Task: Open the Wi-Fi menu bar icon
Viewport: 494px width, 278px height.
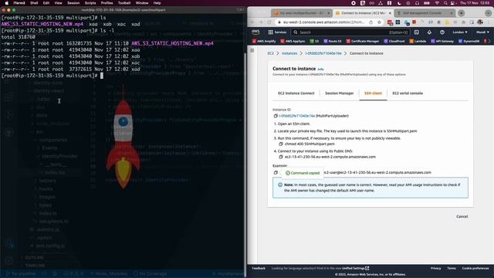Action: (x=437, y=3)
